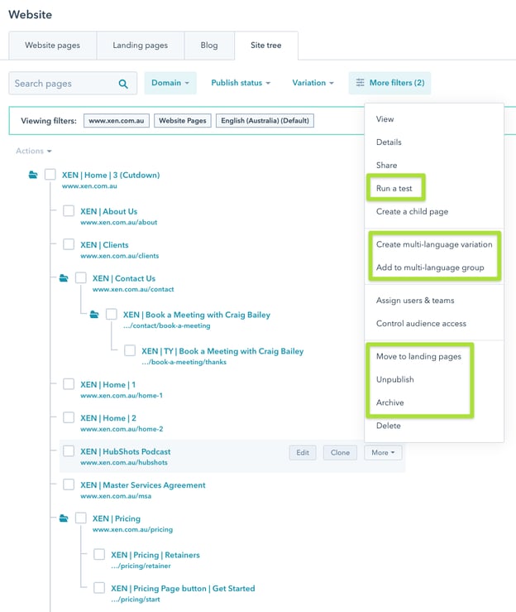Open the Variation filter dropdown

tap(313, 83)
